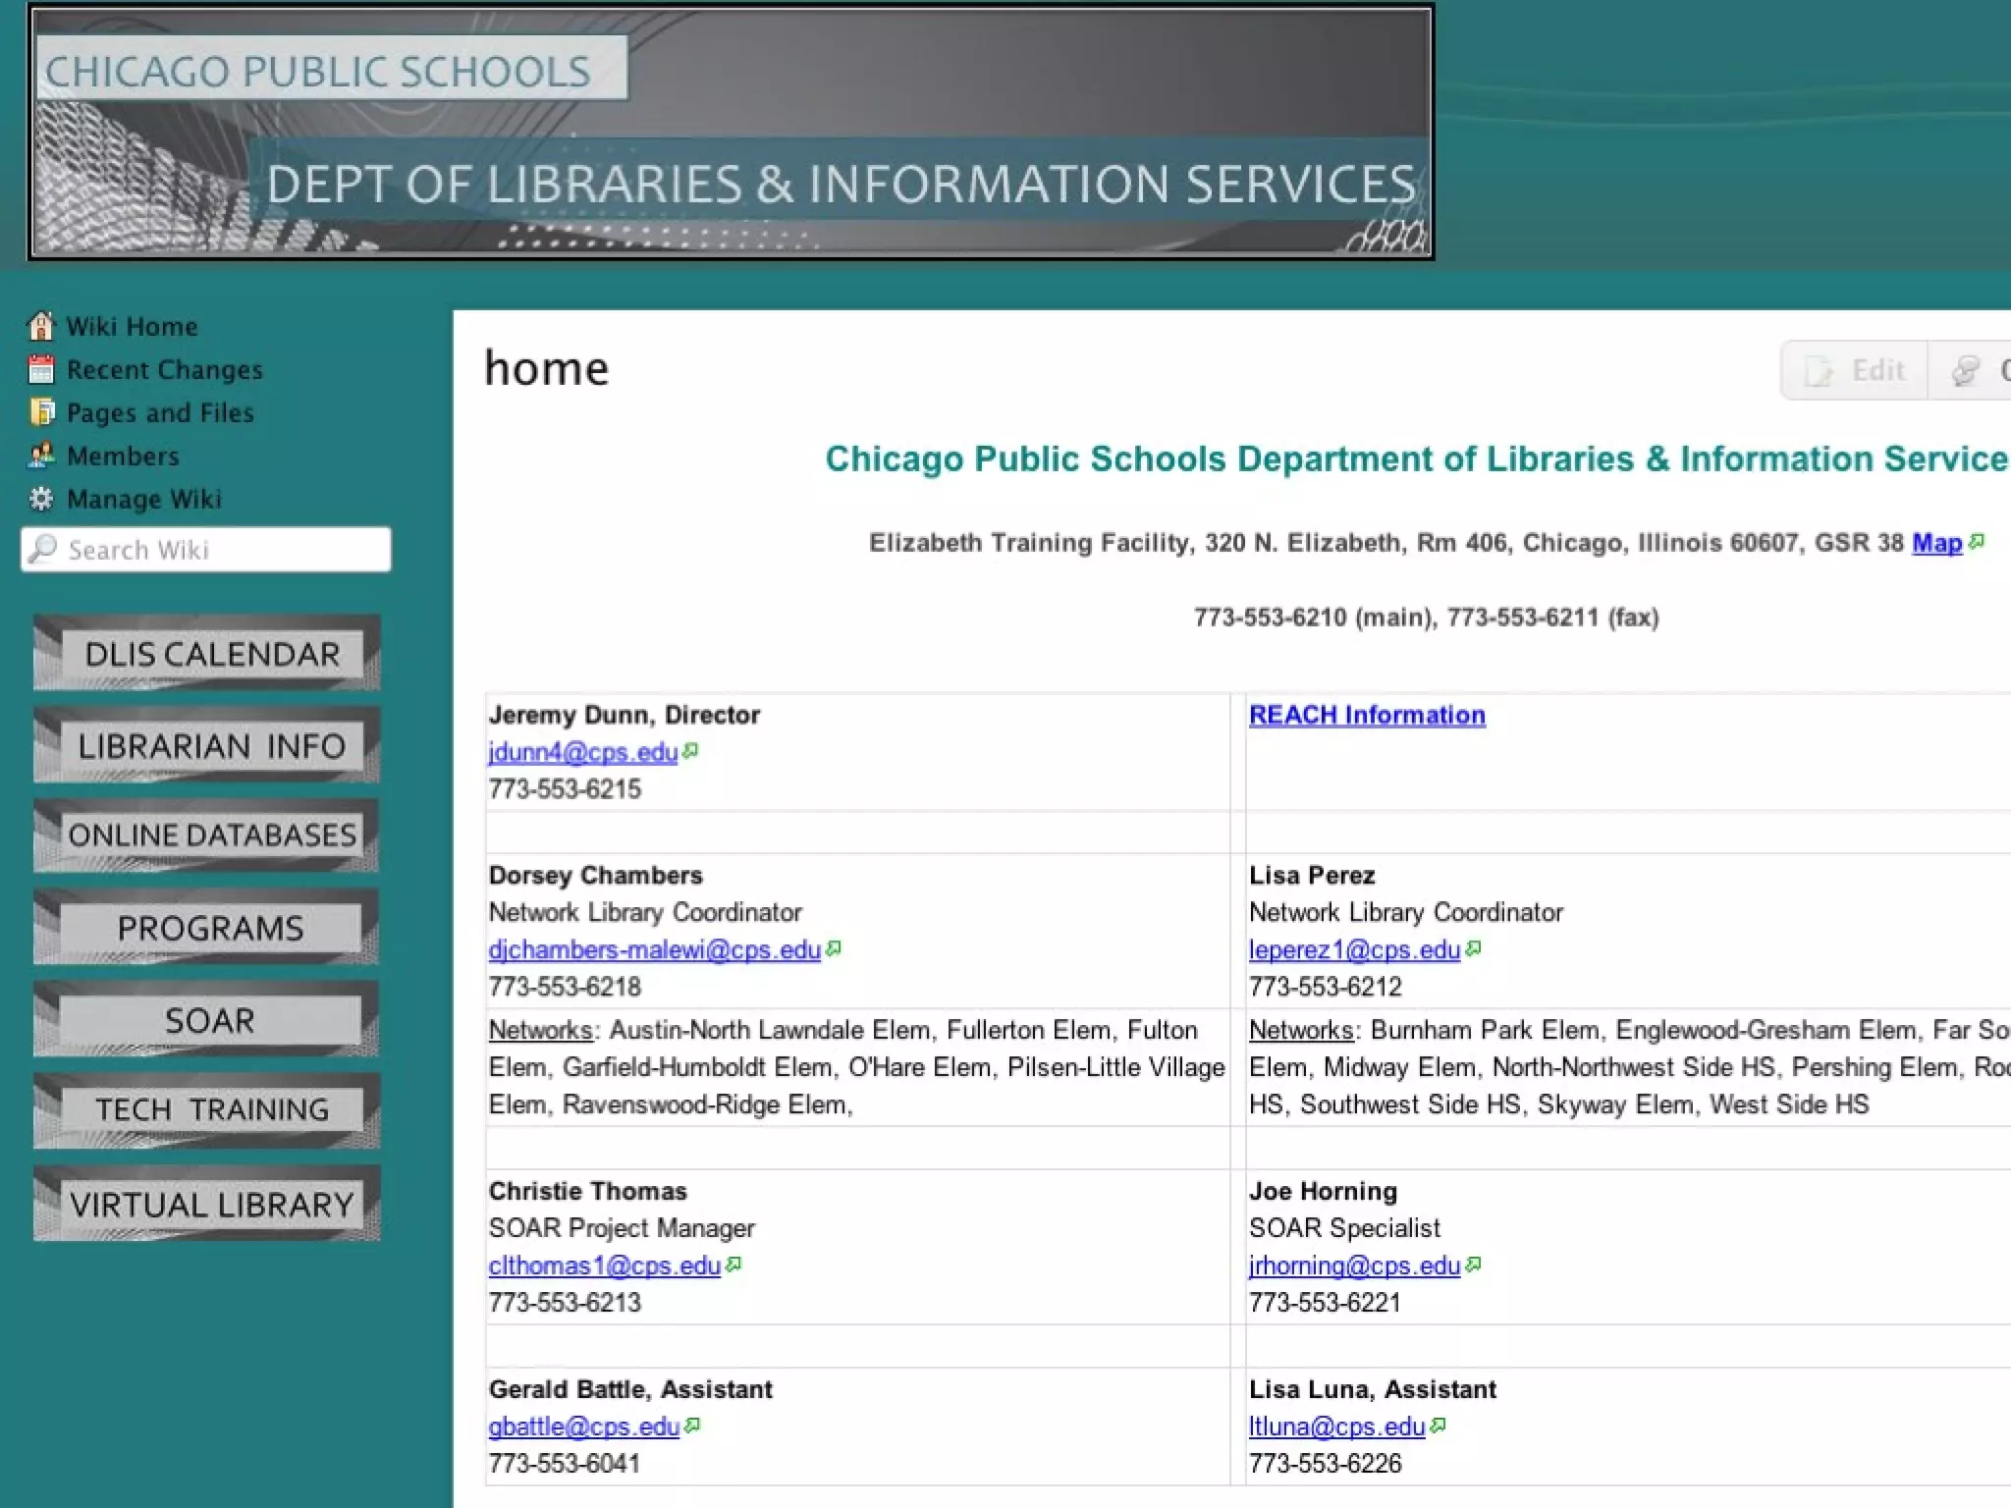Email djchambers-malewi@cps.edu
Viewport: 2011px width, 1508px height.
coord(655,950)
